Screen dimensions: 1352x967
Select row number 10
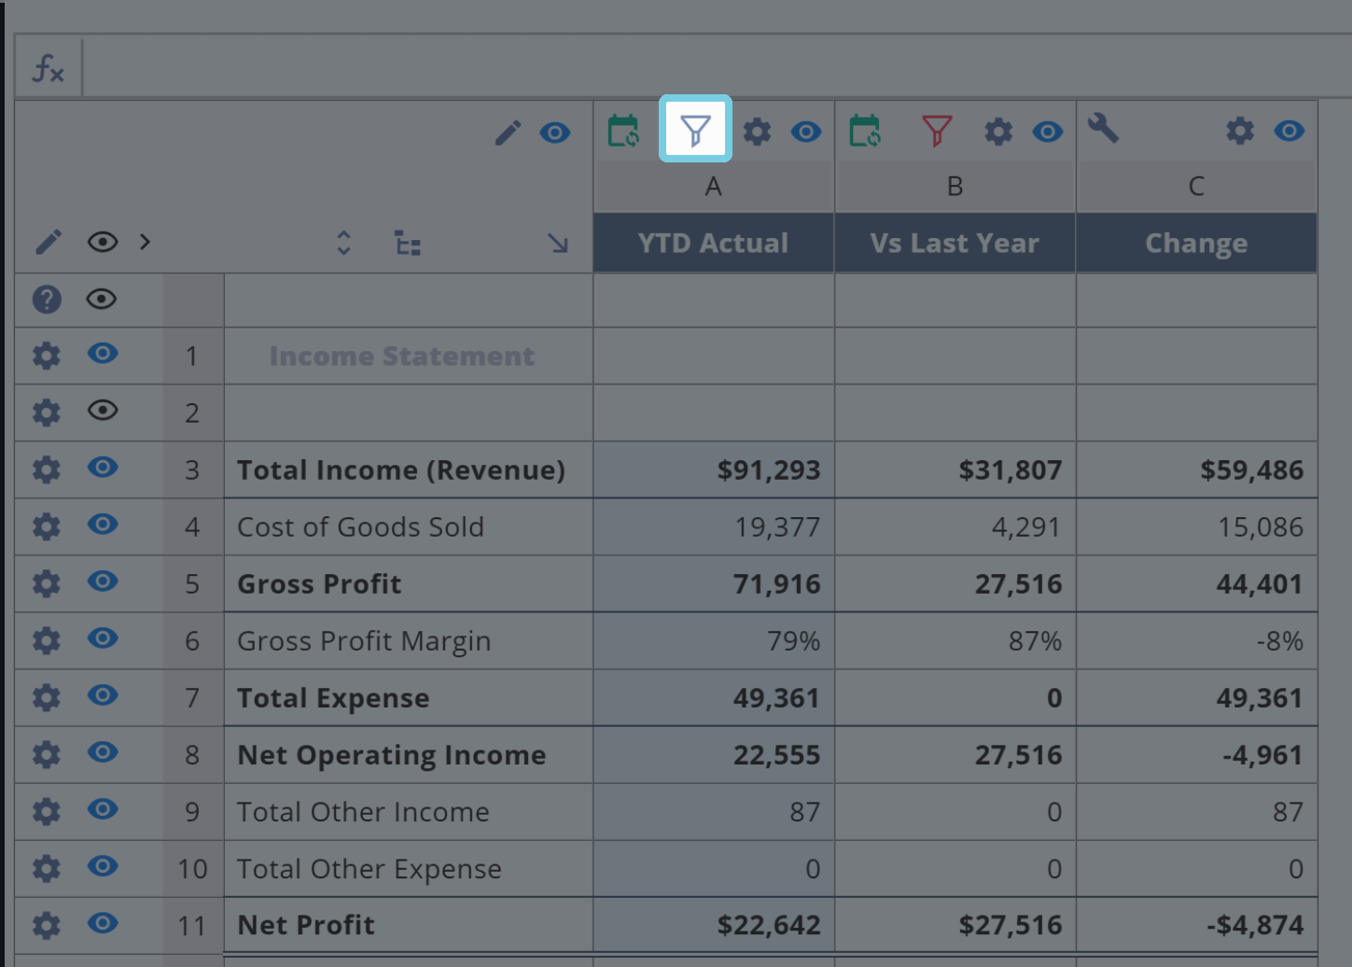(x=192, y=868)
